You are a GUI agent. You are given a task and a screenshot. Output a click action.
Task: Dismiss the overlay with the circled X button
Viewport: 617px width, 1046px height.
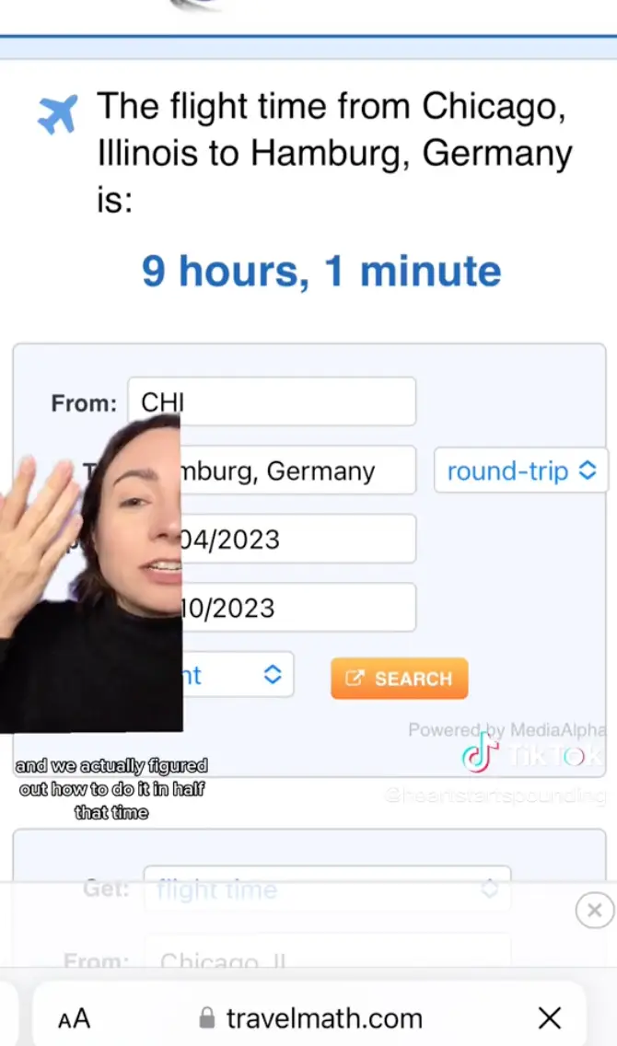(x=594, y=909)
